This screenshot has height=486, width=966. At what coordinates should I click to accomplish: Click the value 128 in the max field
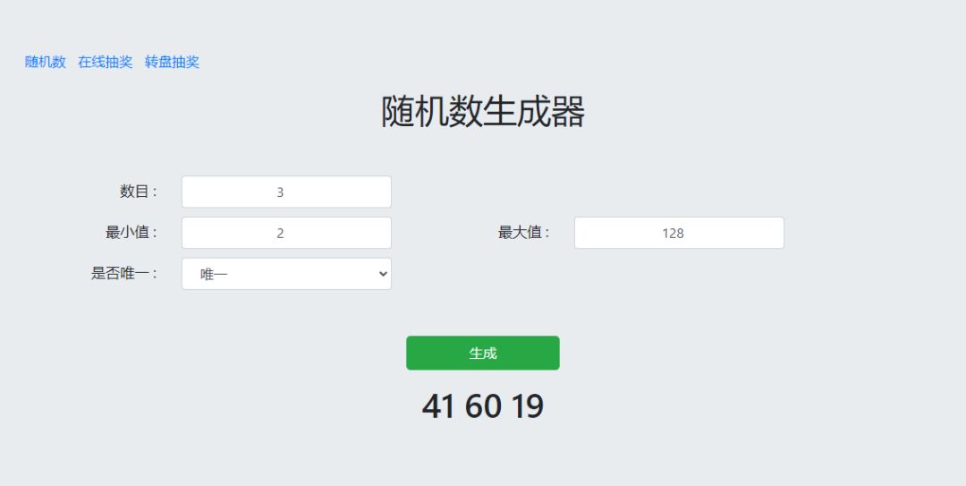coord(674,233)
